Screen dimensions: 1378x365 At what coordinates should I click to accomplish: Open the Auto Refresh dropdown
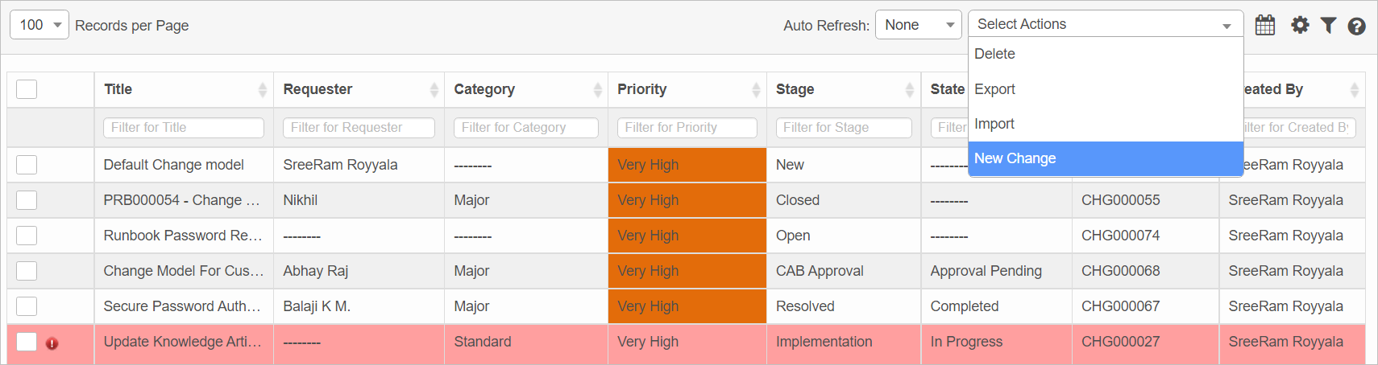click(x=918, y=25)
